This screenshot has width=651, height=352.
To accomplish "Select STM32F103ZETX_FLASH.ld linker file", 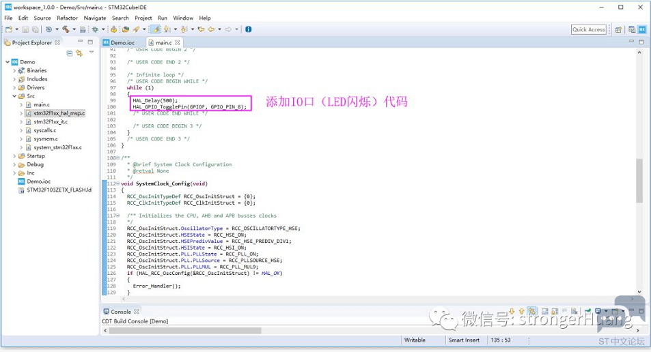I will [59, 190].
